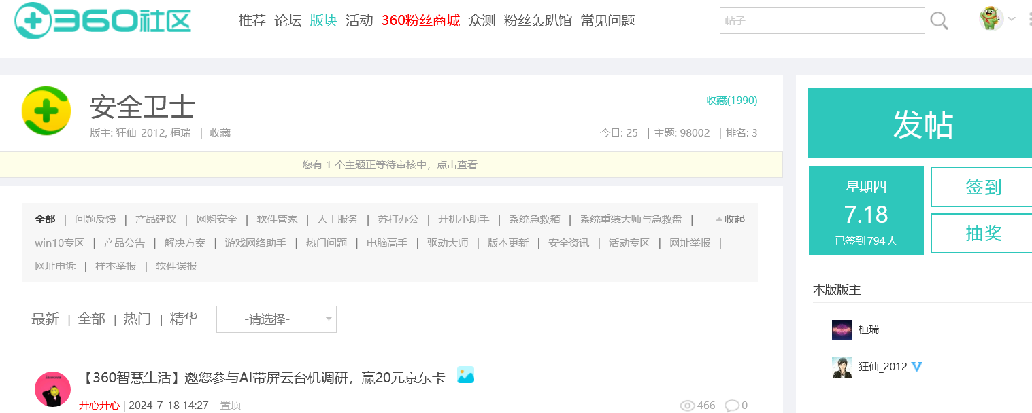Viewport: 1032px width, 413px height.
Task: Select the 产品公告 category
Action: pyautogui.click(x=124, y=243)
